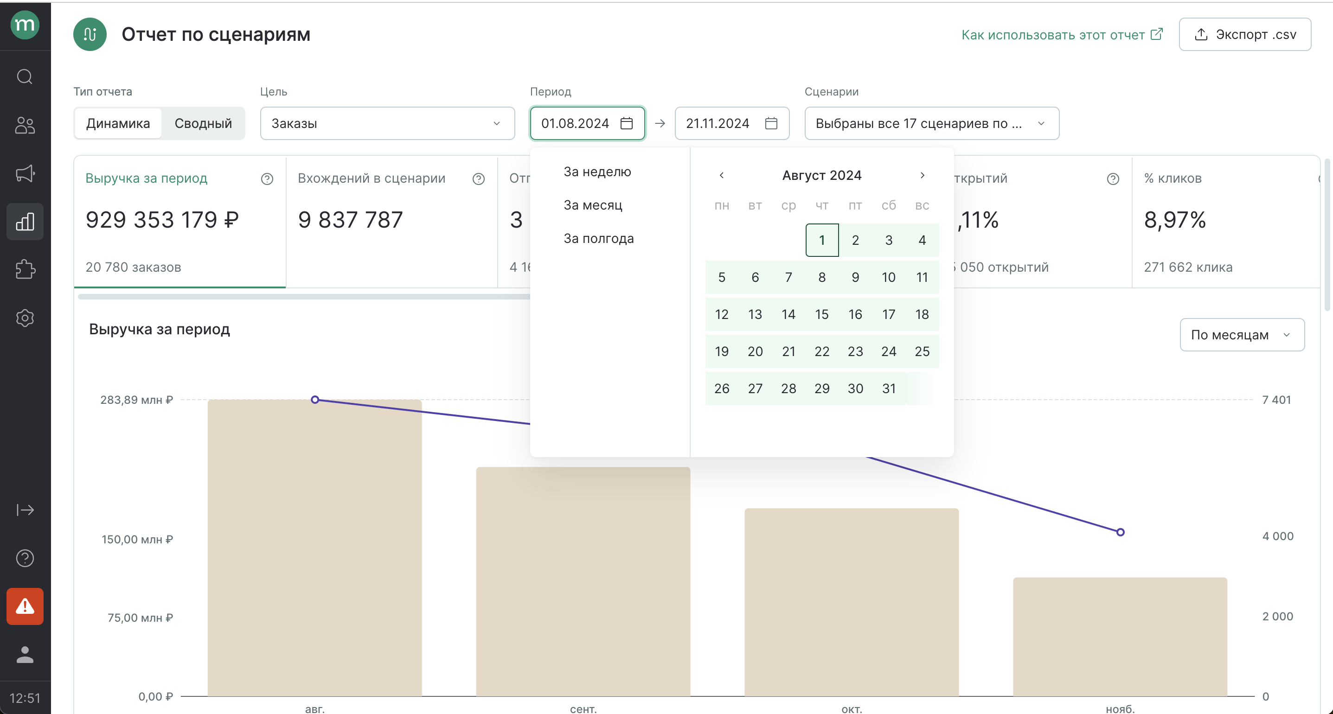The width and height of the screenshot is (1333, 714).
Task: Open help via the question mark sidebar icon
Action: (x=25, y=558)
